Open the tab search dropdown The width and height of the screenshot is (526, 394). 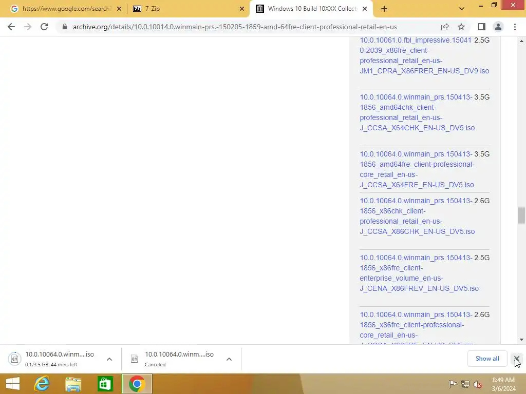pyautogui.click(x=462, y=9)
